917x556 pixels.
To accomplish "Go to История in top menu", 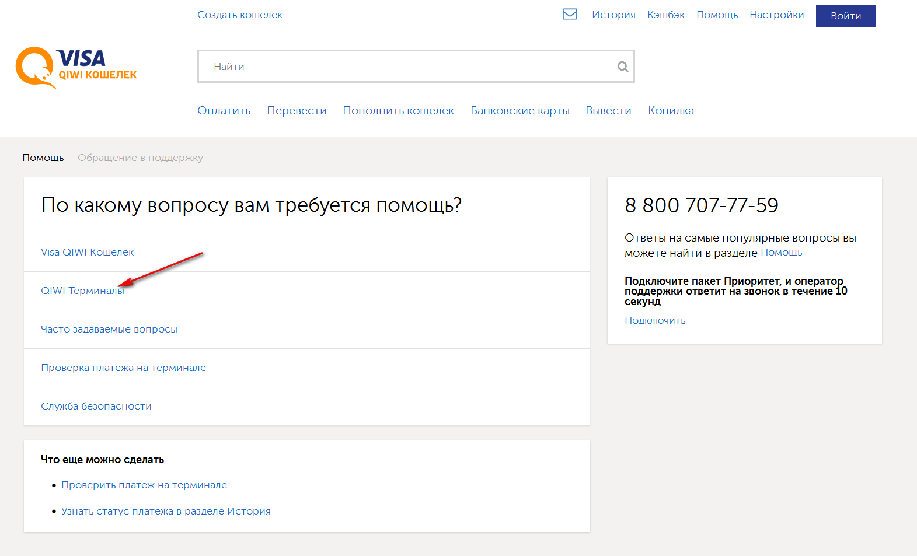I will tap(613, 15).
